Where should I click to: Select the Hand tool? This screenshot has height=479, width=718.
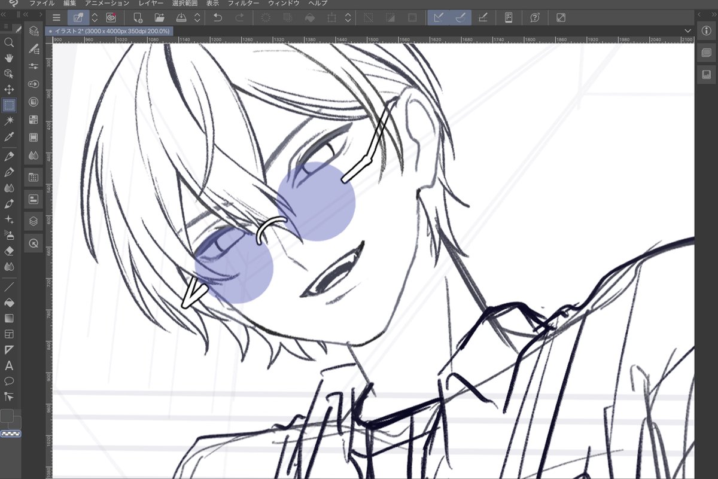pos(10,58)
